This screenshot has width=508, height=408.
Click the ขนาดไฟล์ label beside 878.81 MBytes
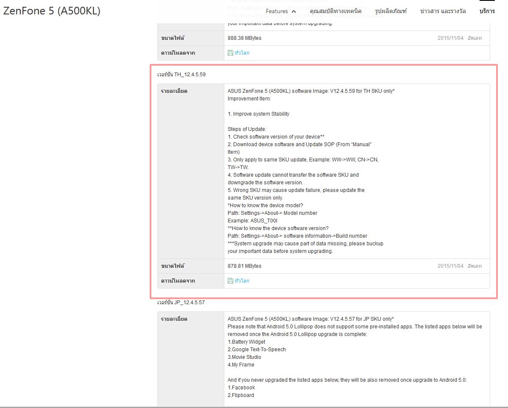(x=173, y=266)
